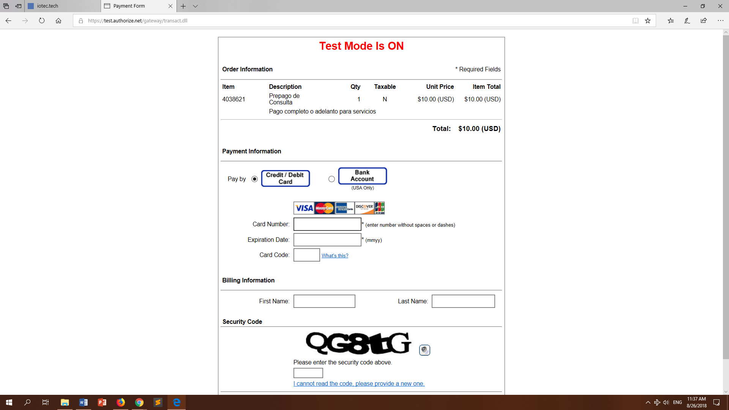The width and height of the screenshot is (729, 410).
Task: Click the Card Number input field
Action: (327, 224)
